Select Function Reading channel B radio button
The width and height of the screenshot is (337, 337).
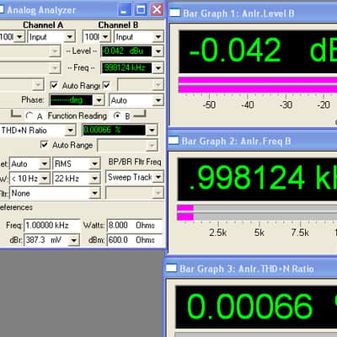117,115
